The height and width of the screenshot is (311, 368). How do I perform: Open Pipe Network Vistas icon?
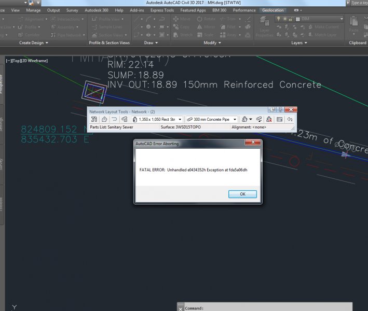point(279,119)
